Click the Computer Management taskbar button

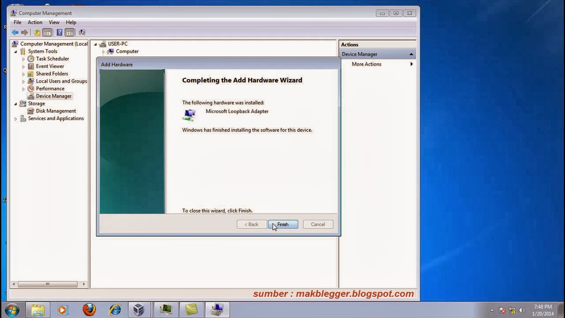point(217,310)
